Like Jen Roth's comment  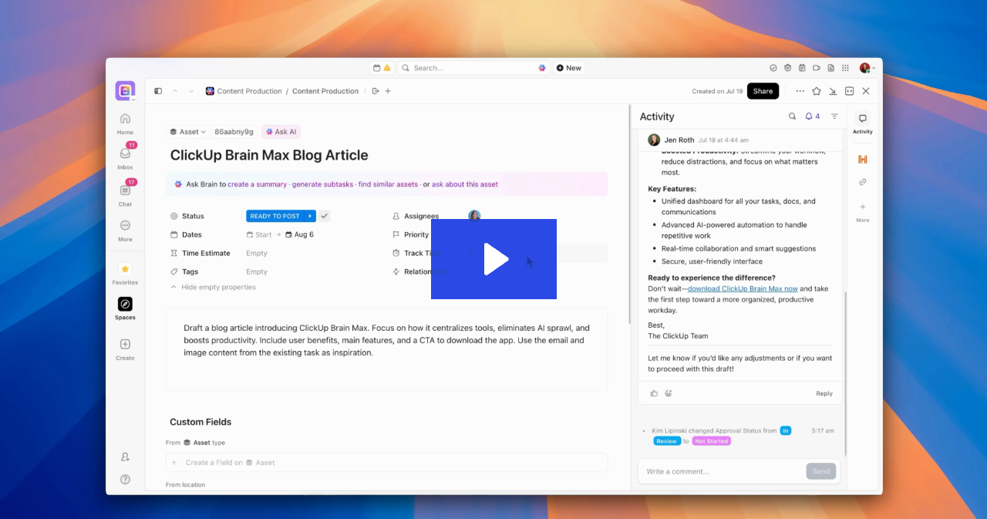(654, 393)
